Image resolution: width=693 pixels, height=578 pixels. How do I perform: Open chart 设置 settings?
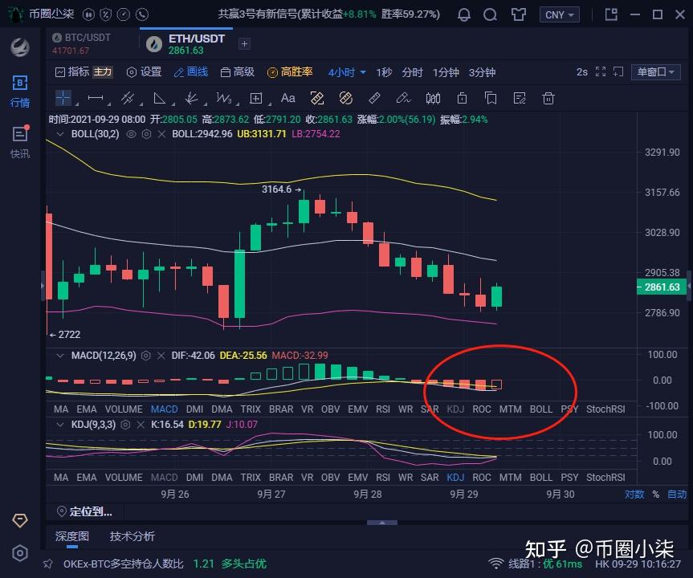tap(144, 71)
